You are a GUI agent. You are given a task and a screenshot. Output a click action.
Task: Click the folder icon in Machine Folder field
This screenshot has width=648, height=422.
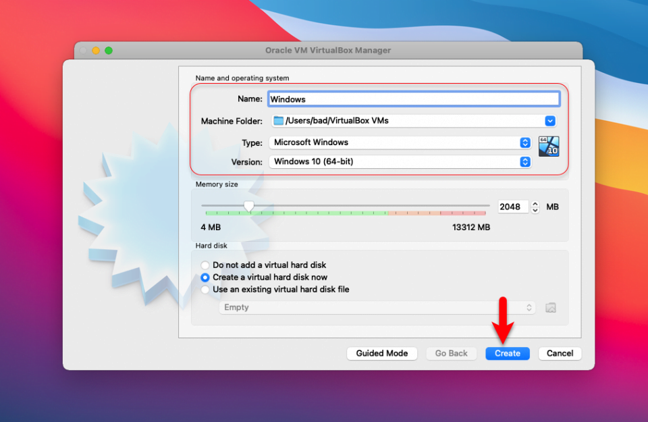point(278,120)
